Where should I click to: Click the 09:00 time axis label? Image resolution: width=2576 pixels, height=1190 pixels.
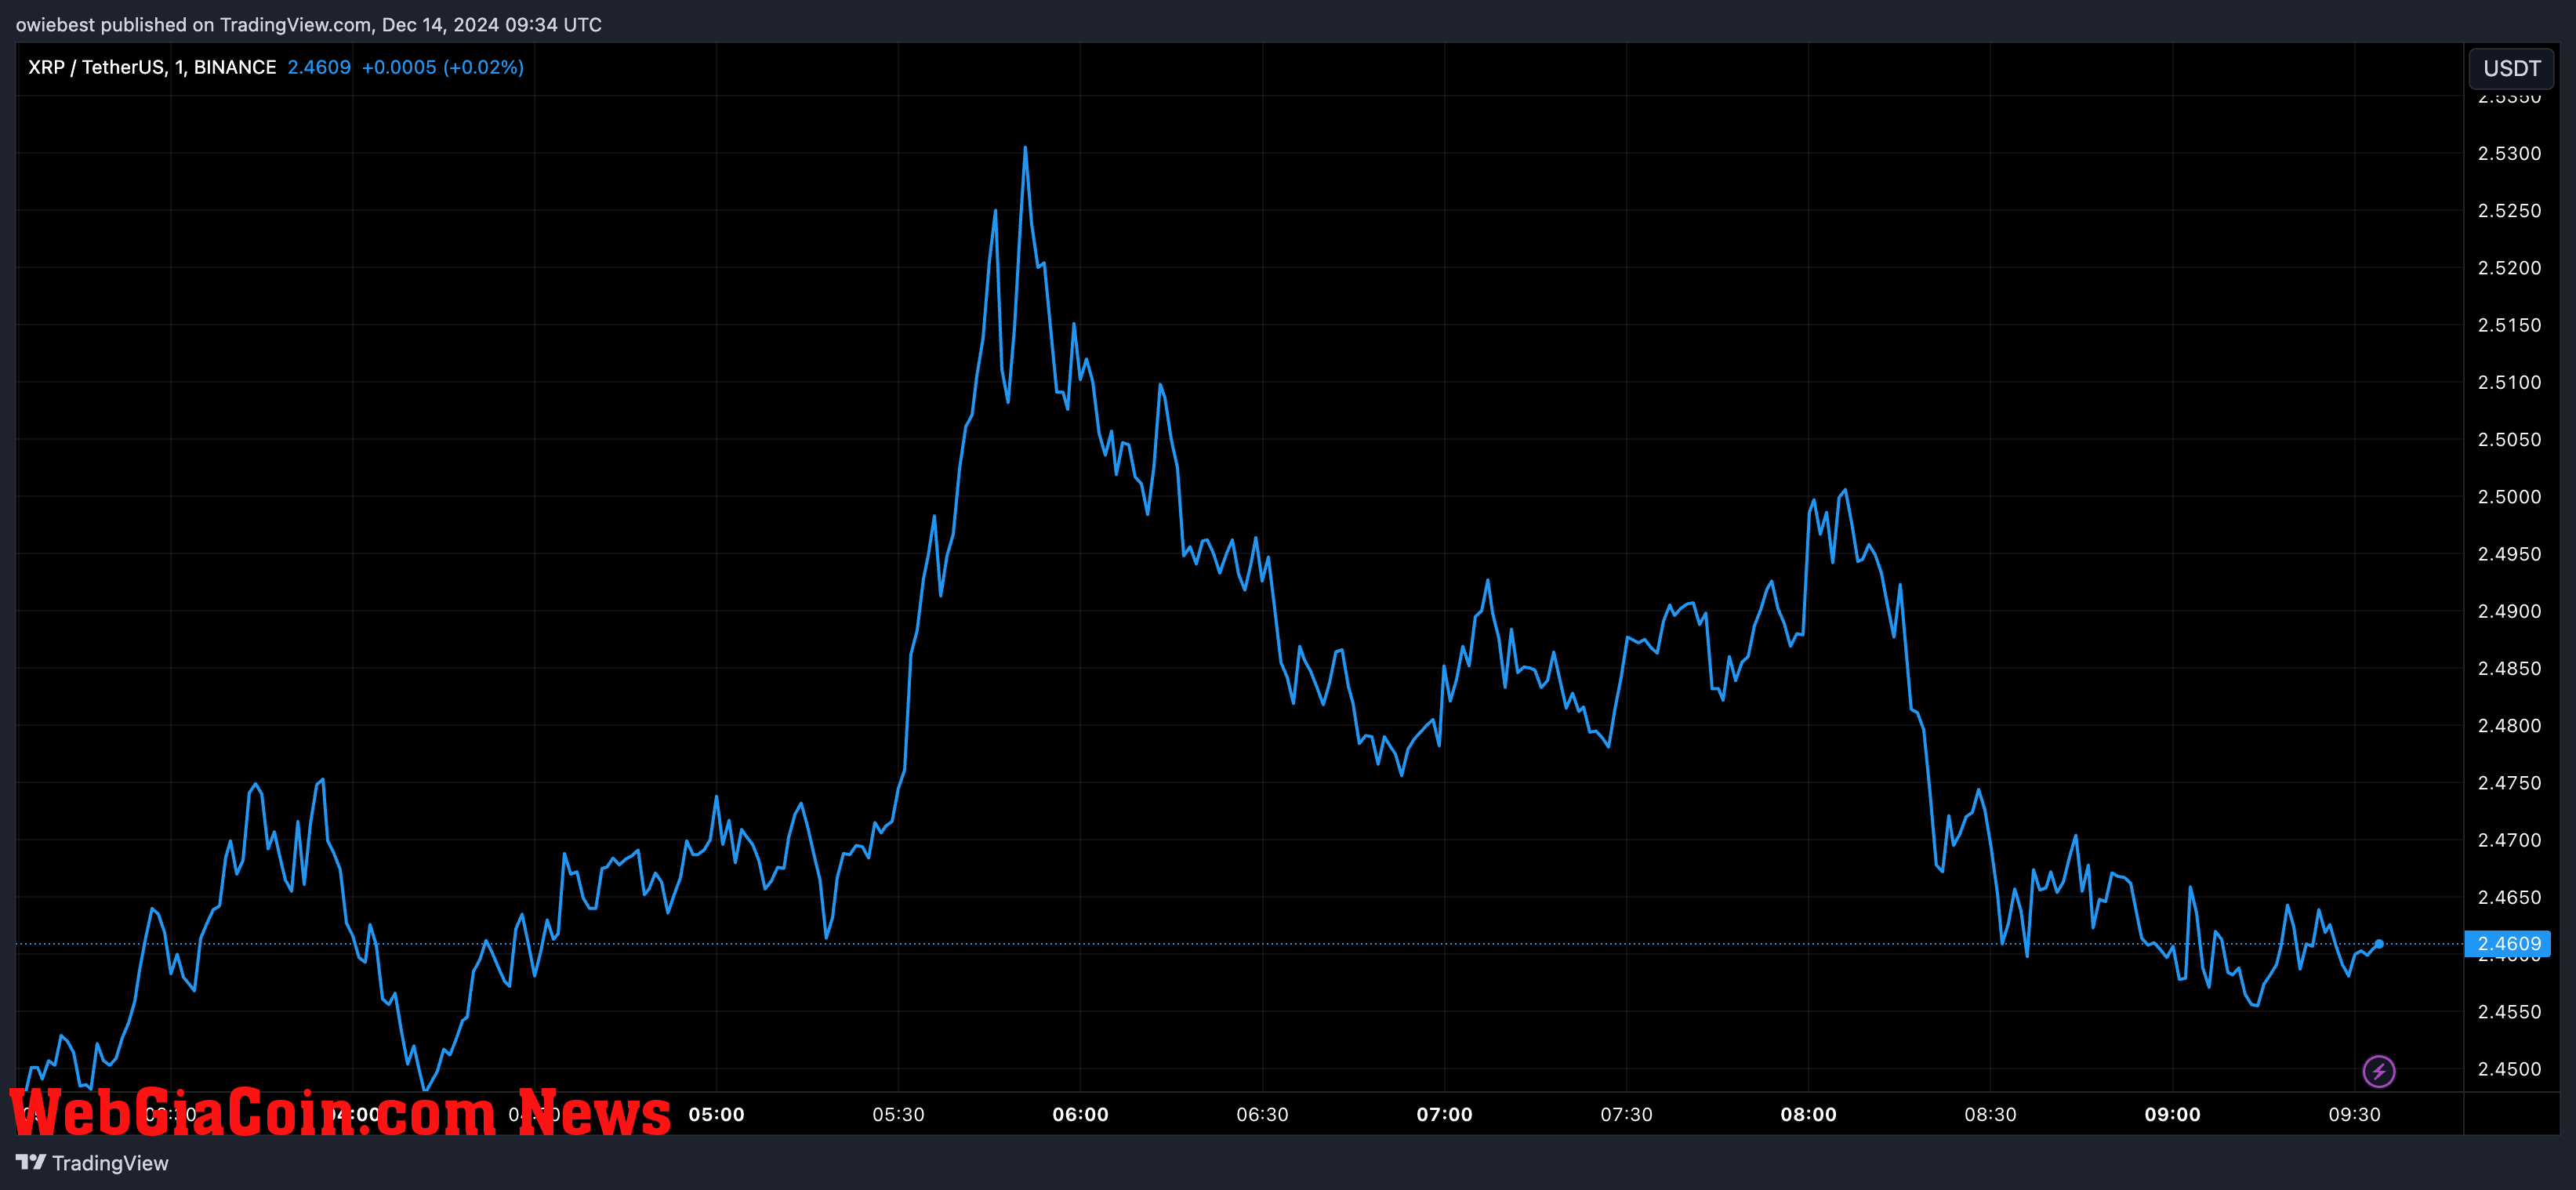(x=2172, y=1114)
